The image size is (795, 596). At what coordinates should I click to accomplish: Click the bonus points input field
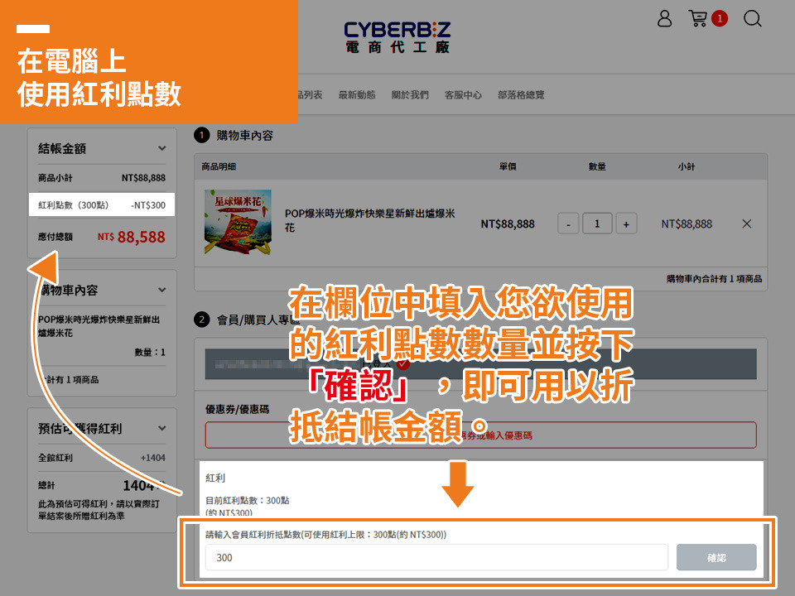pyautogui.click(x=436, y=558)
